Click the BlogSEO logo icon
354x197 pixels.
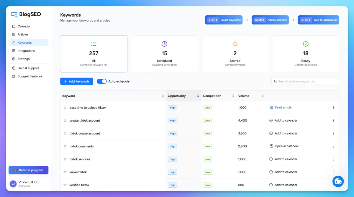point(14,14)
